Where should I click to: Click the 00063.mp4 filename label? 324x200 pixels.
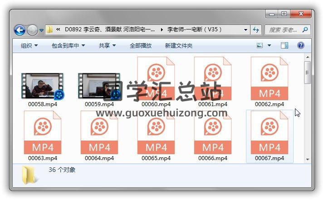coord(43,158)
